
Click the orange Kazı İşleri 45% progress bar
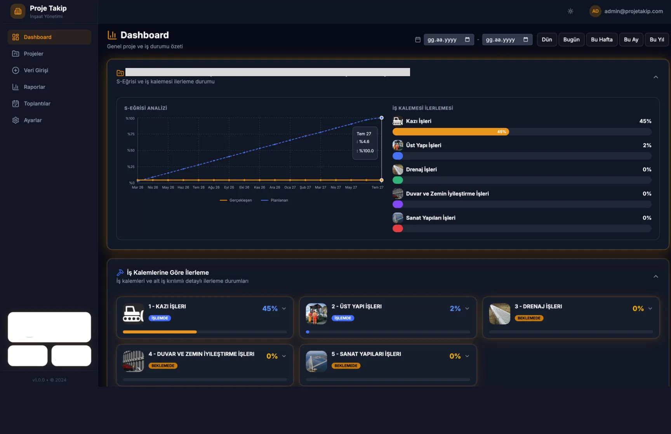450,132
